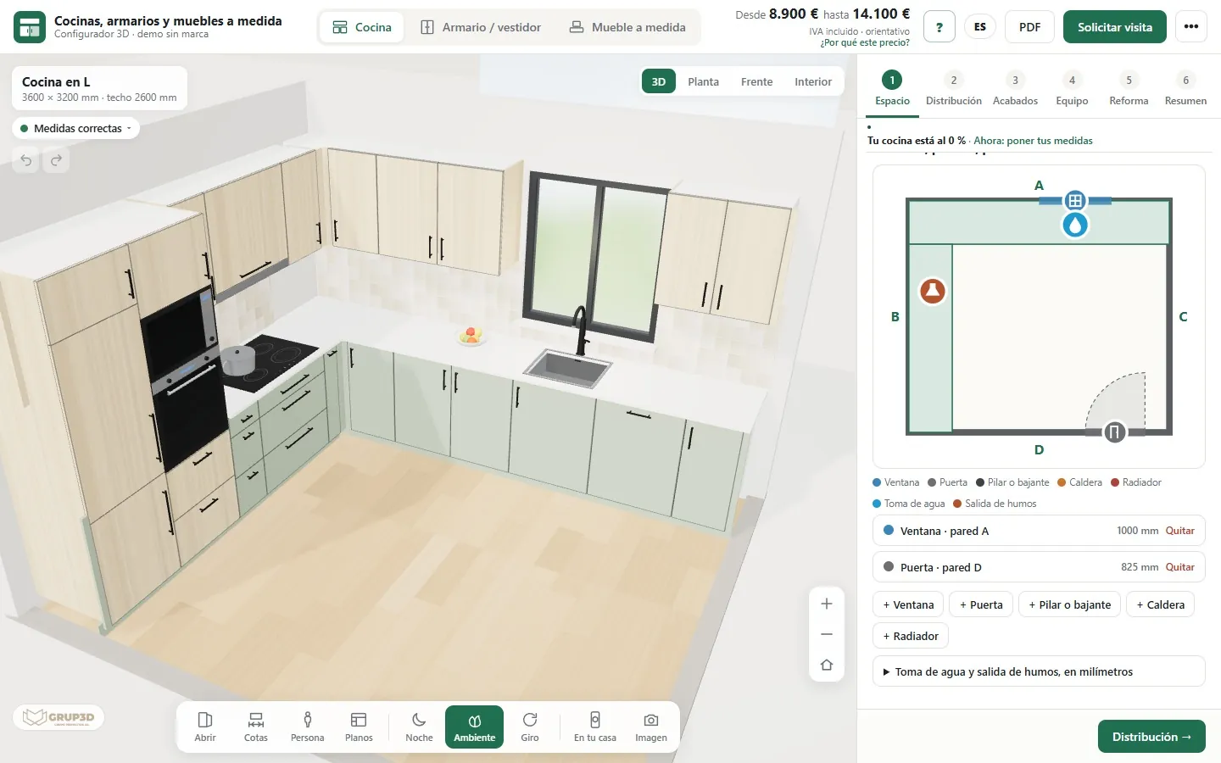The image size is (1221, 763).
Task: Switch to Noche night lighting
Action: pyautogui.click(x=419, y=727)
